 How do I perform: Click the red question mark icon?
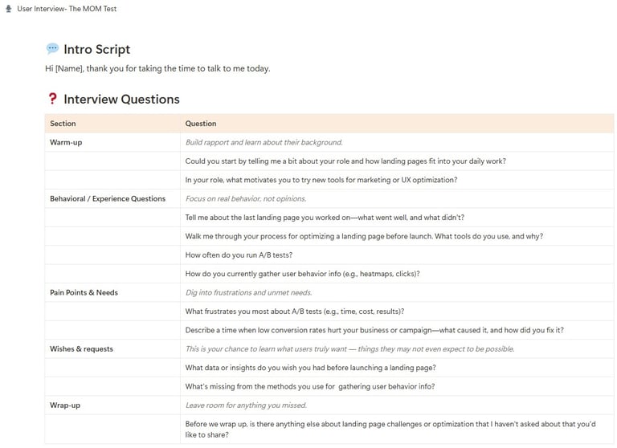click(53, 99)
